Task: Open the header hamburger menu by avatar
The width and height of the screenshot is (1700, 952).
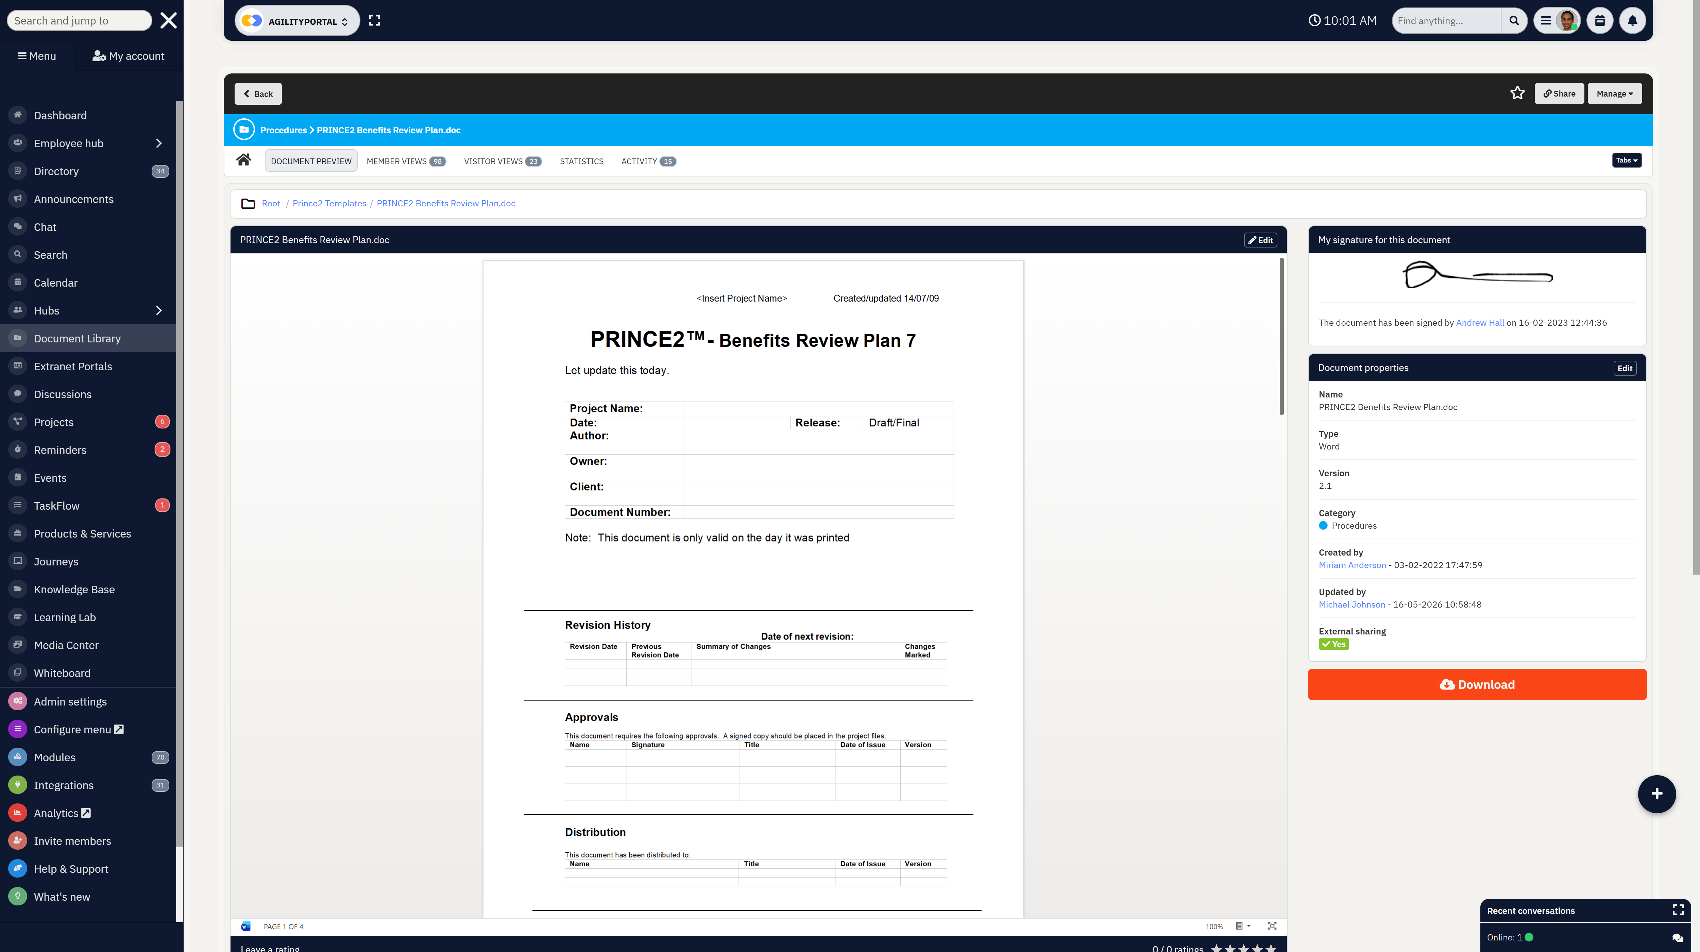Action: click(x=1546, y=20)
